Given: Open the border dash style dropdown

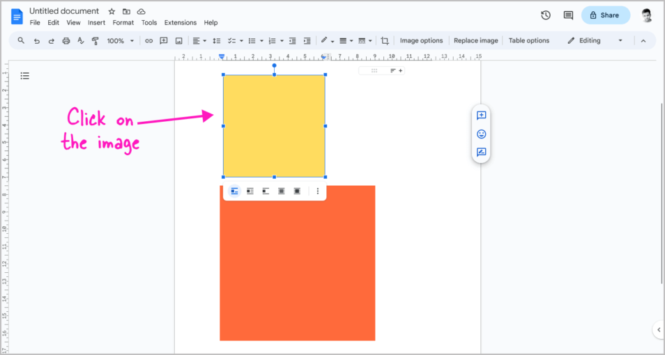Looking at the screenshot, I should click(365, 41).
